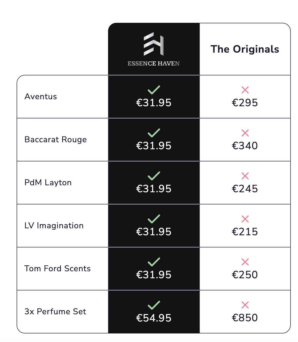
Task: Click the €340 original price
Action: (245, 146)
